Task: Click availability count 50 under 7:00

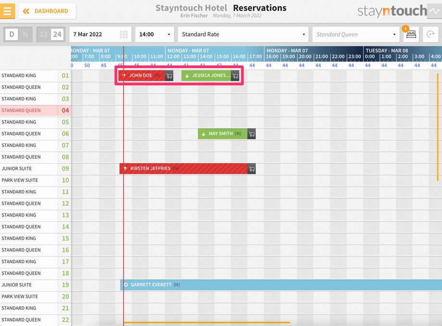Action: click(x=87, y=65)
